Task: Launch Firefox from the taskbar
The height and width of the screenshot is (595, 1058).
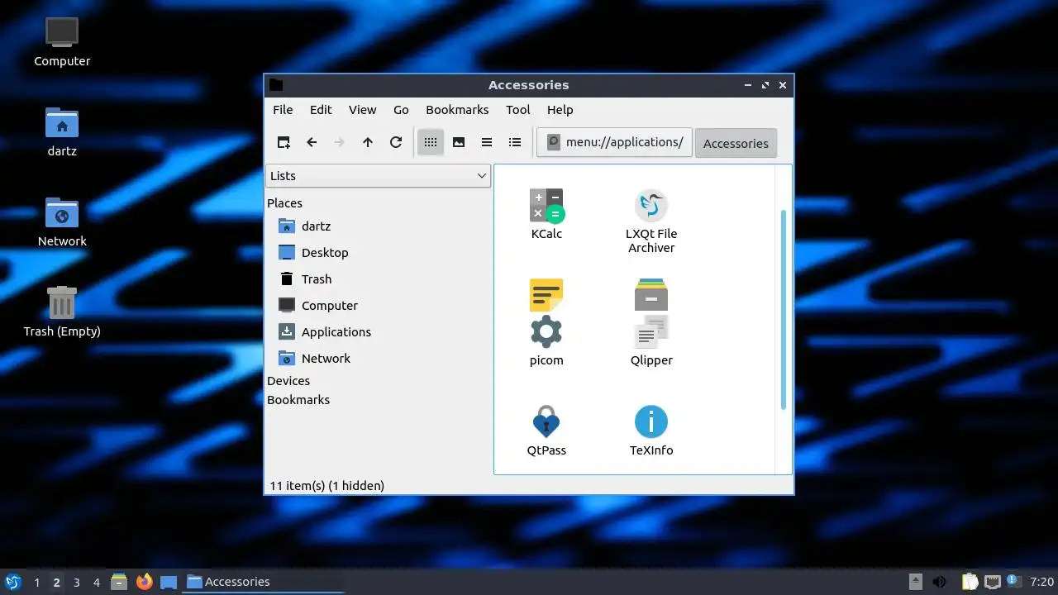Action: pyautogui.click(x=145, y=582)
